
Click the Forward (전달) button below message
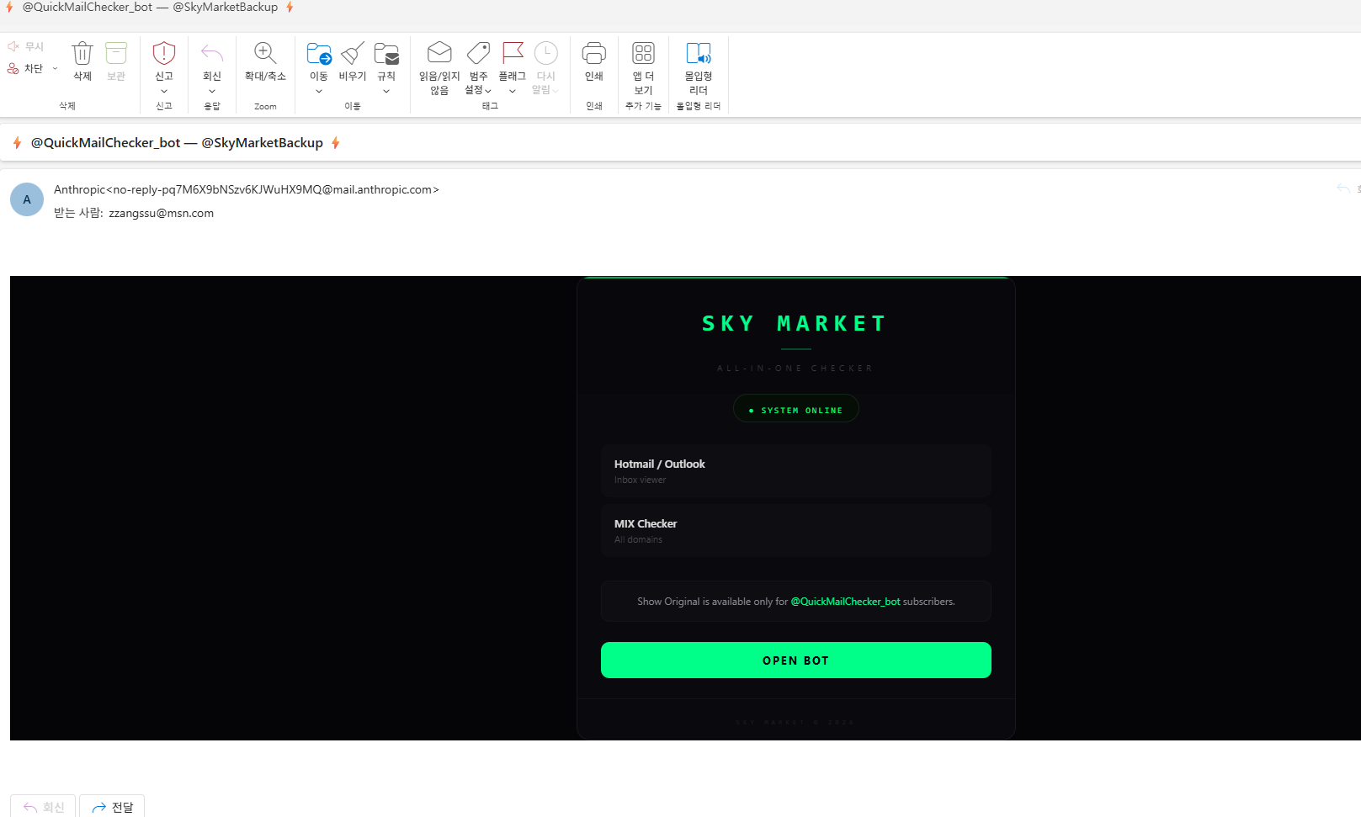112,806
